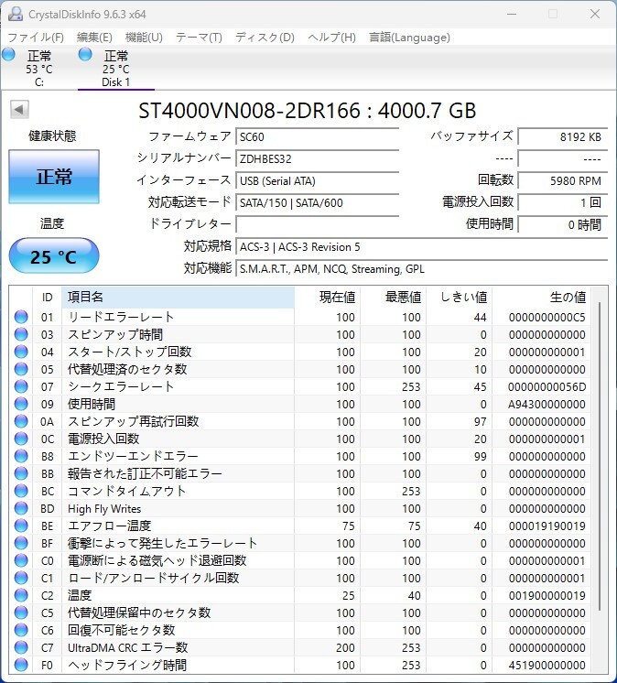Click the serial number field ZDHBES32
Image resolution: width=617 pixels, height=683 pixels.
(318, 159)
